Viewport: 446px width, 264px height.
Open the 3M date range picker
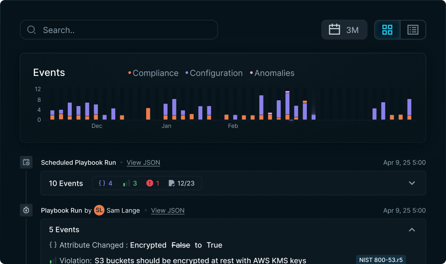click(344, 30)
